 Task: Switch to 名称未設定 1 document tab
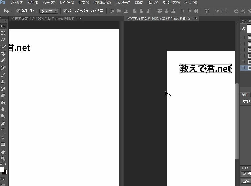tap(44, 19)
